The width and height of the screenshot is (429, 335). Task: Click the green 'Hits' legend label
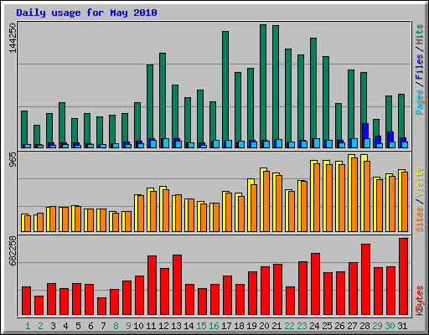pyautogui.click(x=420, y=34)
